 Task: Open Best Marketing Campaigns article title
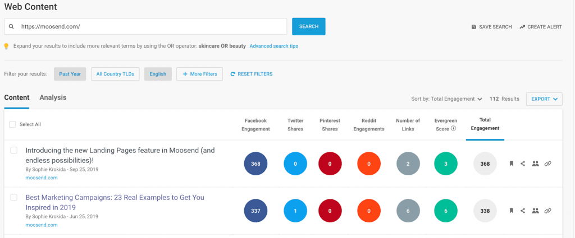point(115,203)
